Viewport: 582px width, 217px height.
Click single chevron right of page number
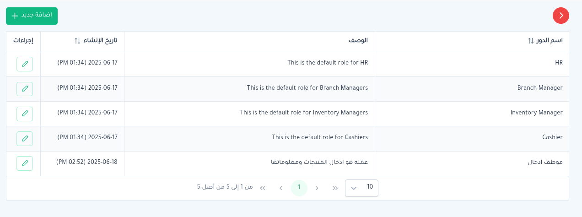pos(317,188)
